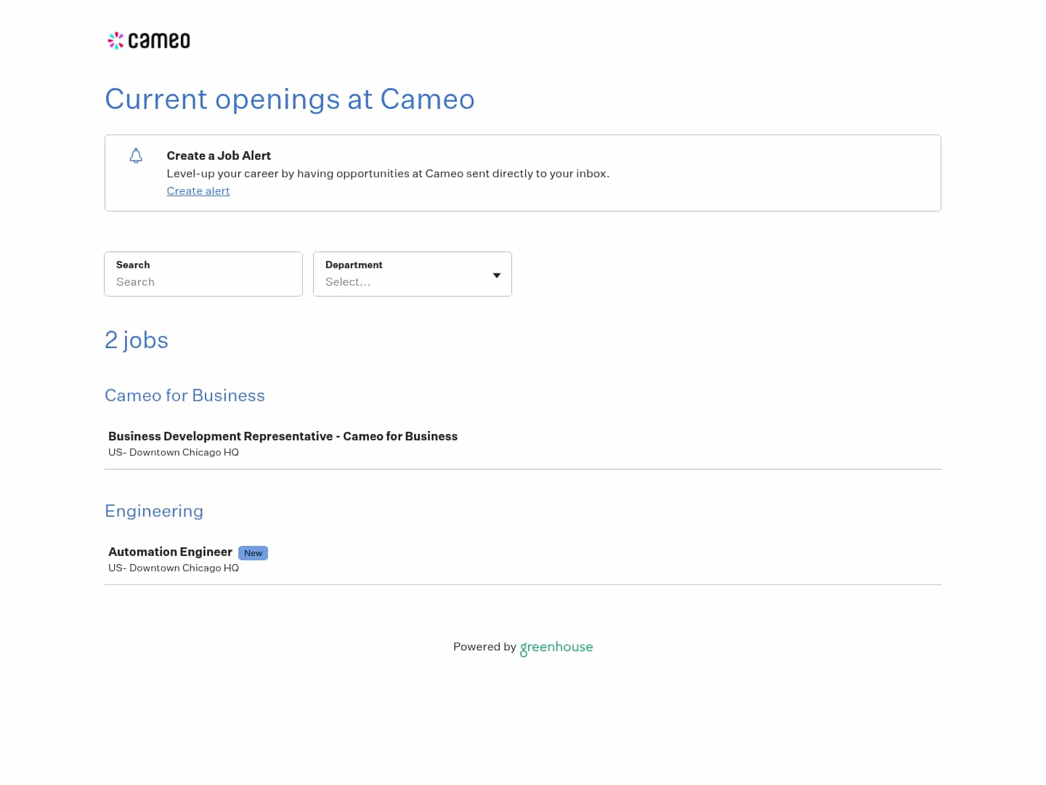Click inside the Search input field
This screenshot has width=1046, height=785.
point(203,282)
